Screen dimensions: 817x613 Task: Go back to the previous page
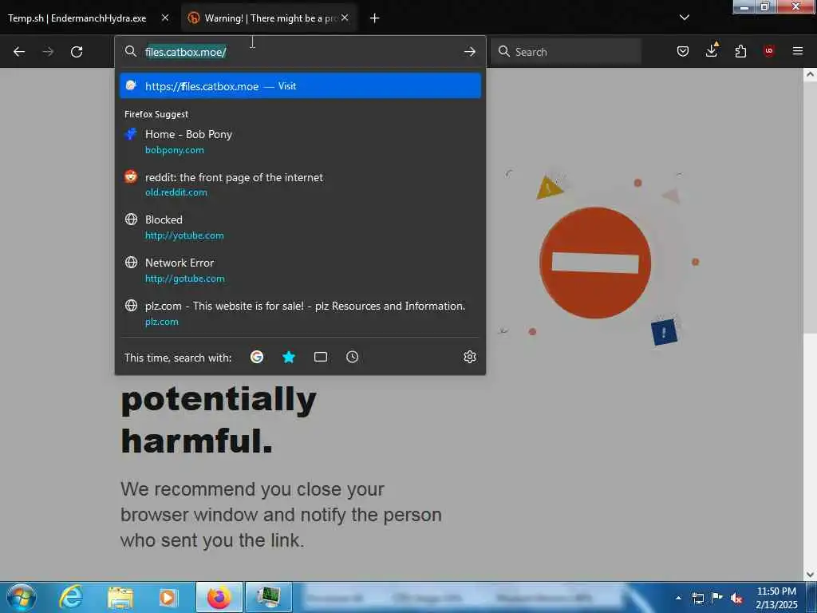coord(19,52)
